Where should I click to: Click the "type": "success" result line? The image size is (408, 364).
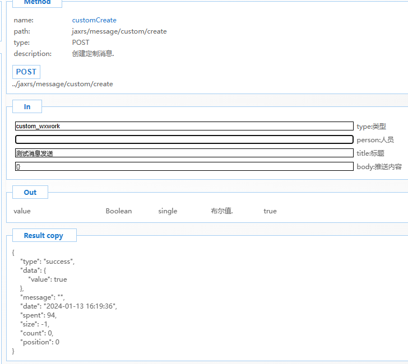(47, 262)
